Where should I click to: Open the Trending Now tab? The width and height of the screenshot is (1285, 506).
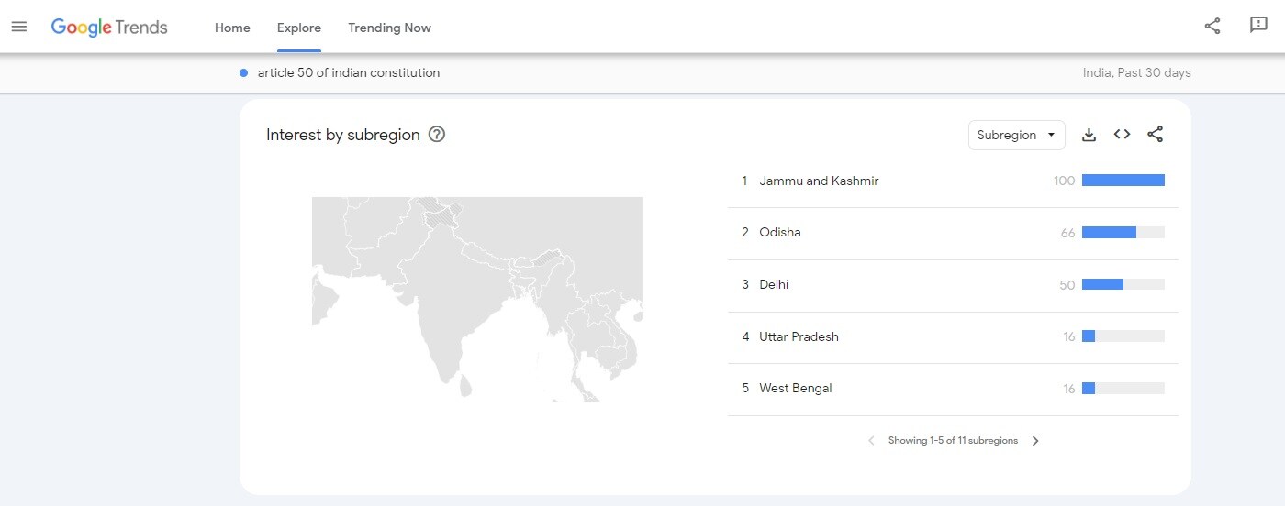pos(389,27)
